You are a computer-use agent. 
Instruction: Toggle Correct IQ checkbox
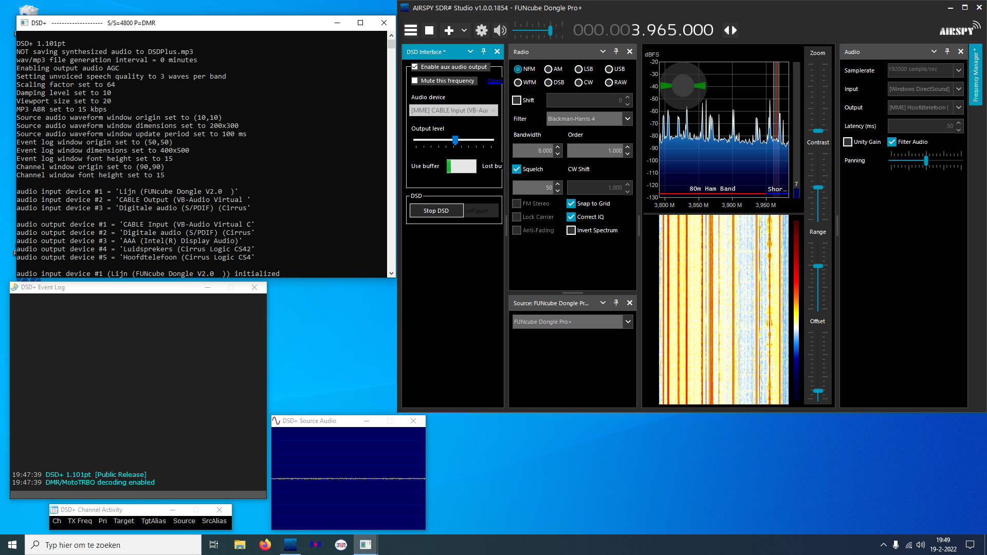pyautogui.click(x=571, y=217)
